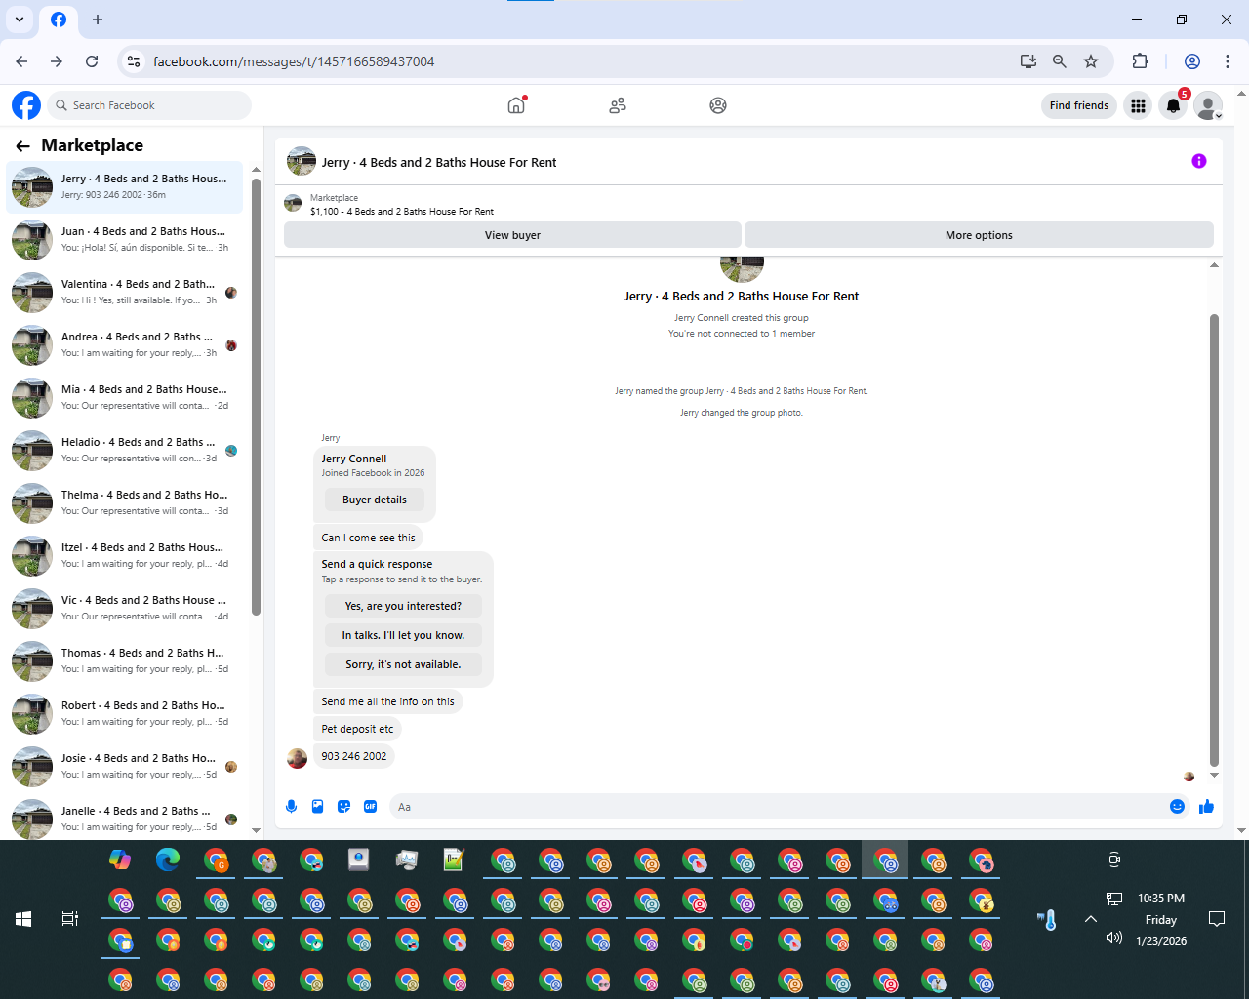The width and height of the screenshot is (1249, 999).
Task: Open the Friends icon in top navigation
Action: click(x=618, y=105)
